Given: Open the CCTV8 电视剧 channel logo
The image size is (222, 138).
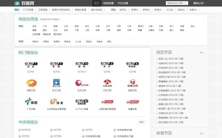Looking at the screenshot, I should tap(132, 65).
